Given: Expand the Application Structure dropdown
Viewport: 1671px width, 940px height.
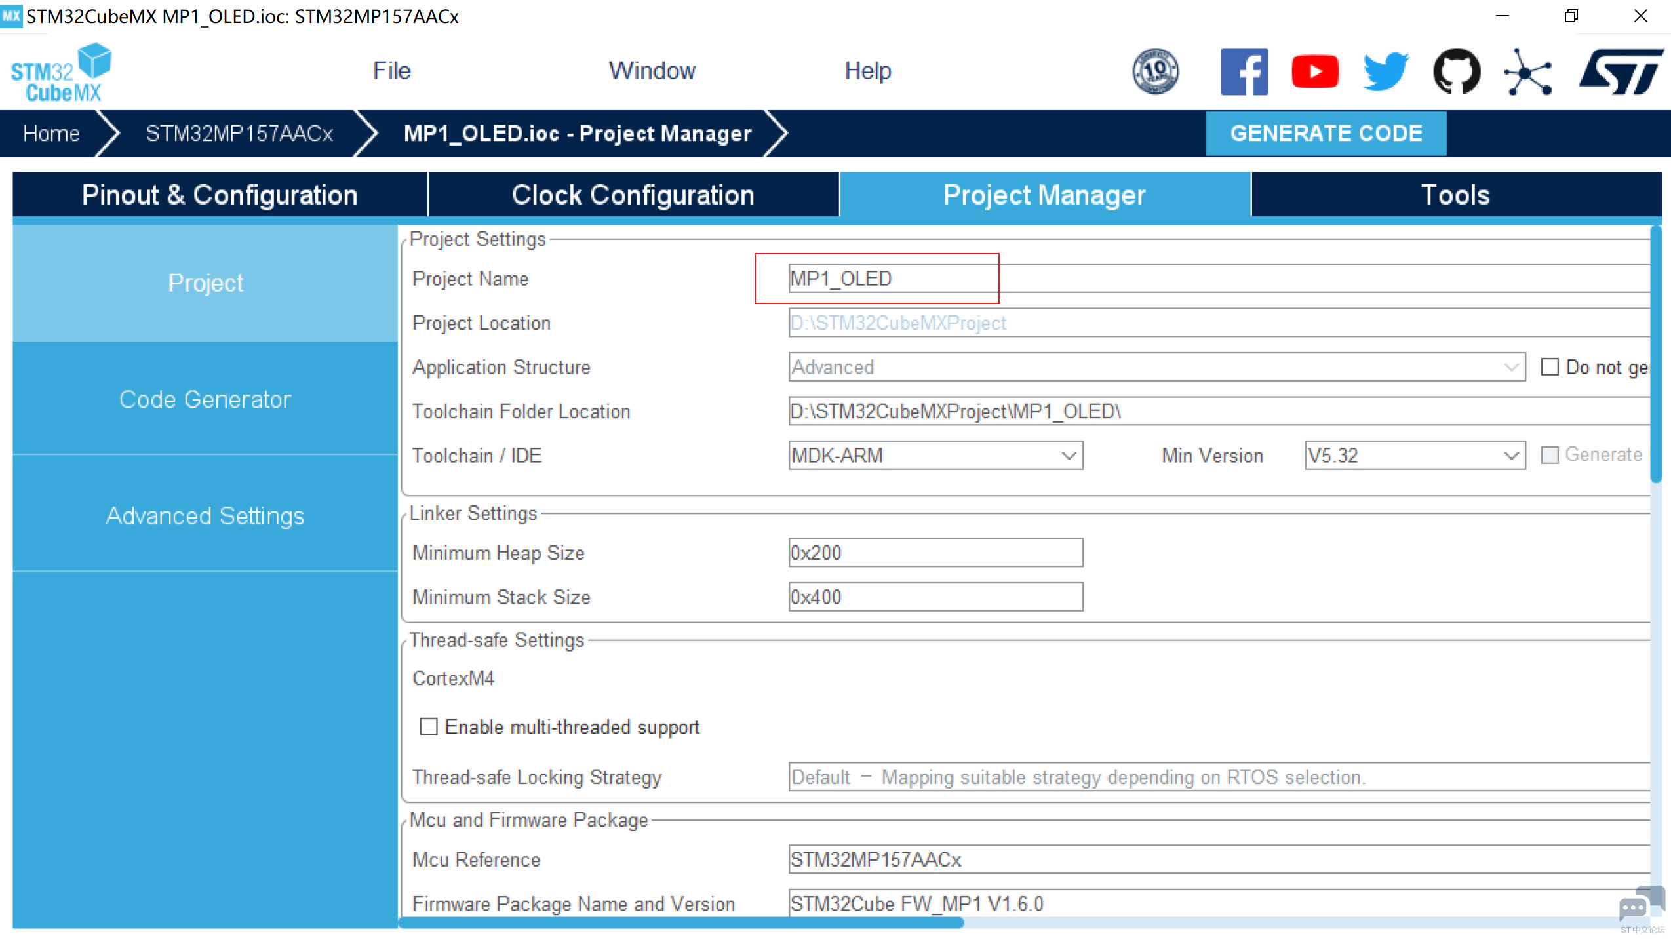Looking at the screenshot, I should [1157, 366].
